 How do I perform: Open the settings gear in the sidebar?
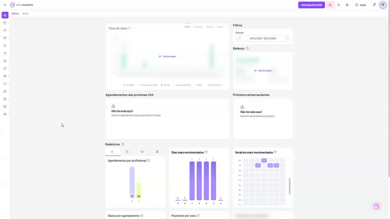click(x=5, y=114)
